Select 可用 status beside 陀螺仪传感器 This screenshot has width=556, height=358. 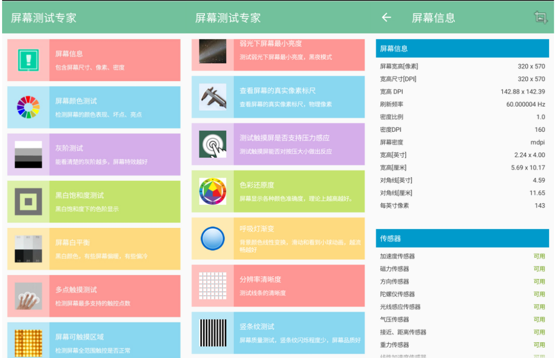coord(539,294)
